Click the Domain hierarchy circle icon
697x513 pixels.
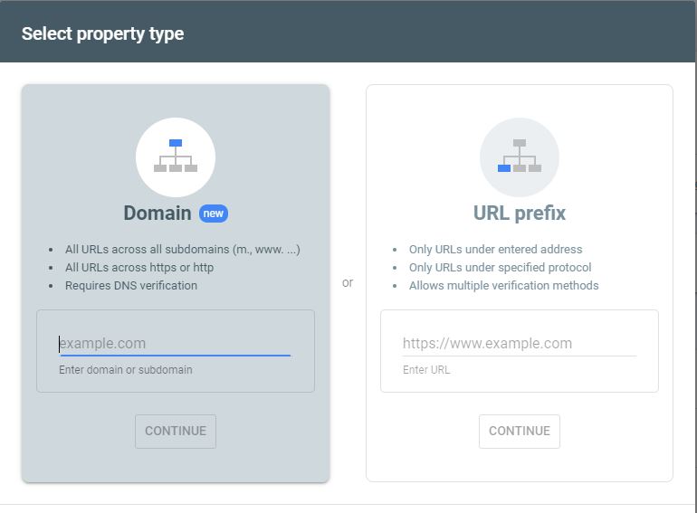(176, 157)
